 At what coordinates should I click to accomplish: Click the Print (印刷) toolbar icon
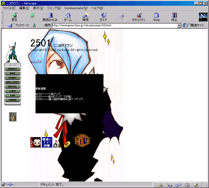pos(121,17)
